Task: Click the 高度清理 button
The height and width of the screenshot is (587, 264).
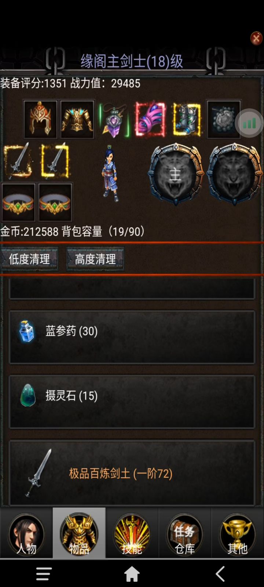Action: [95, 259]
